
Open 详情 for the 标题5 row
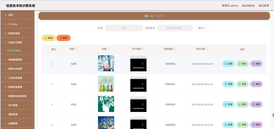pyautogui.click(x=228, y=64)
